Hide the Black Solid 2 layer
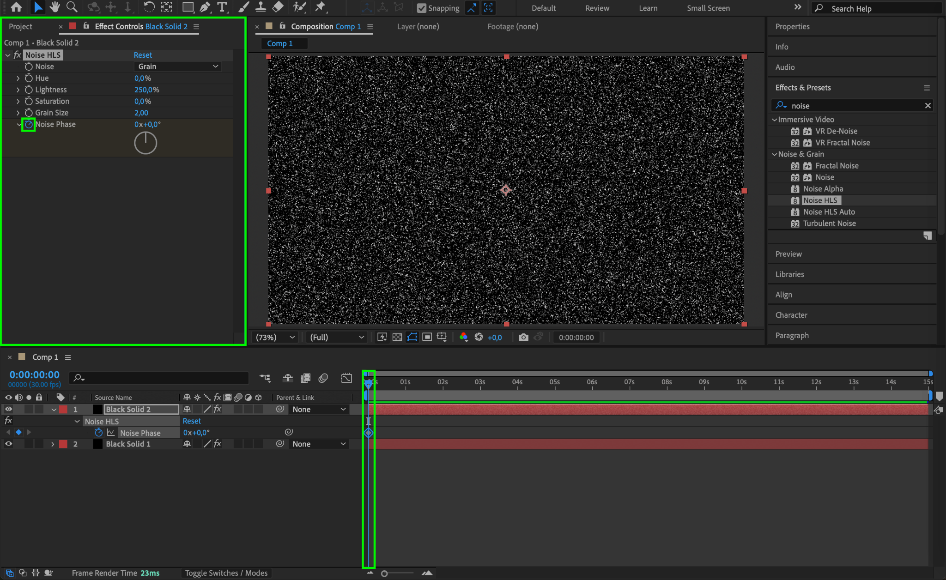Image resolution: width=946 pixels, height=580 pixels. point(8,409)
